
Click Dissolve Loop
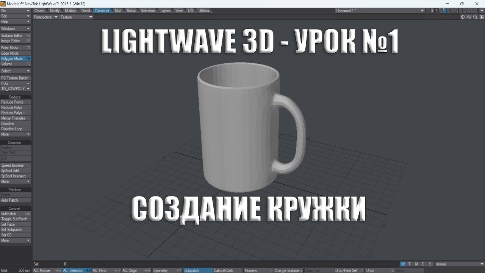point(16,129)
